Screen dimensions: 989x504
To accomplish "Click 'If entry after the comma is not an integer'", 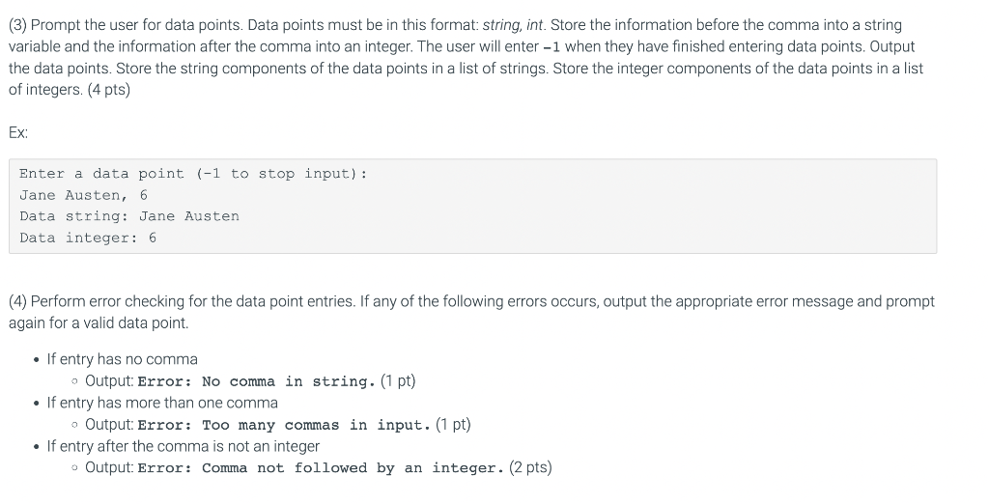I will 183,446.
